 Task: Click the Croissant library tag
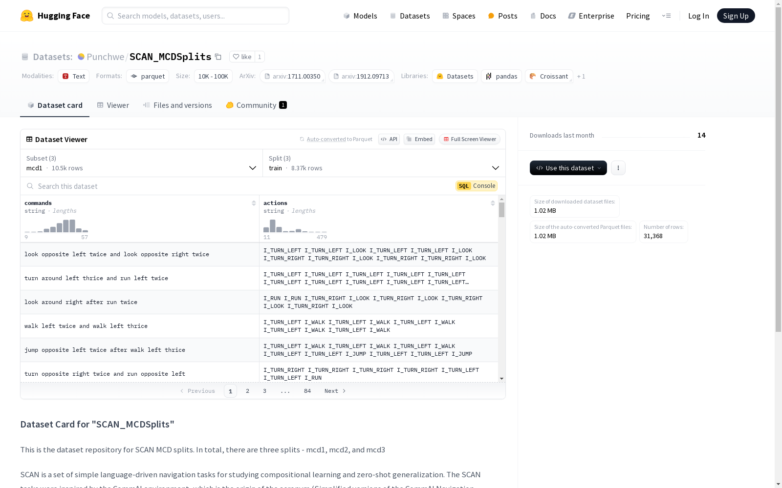(x=549, y=76)
